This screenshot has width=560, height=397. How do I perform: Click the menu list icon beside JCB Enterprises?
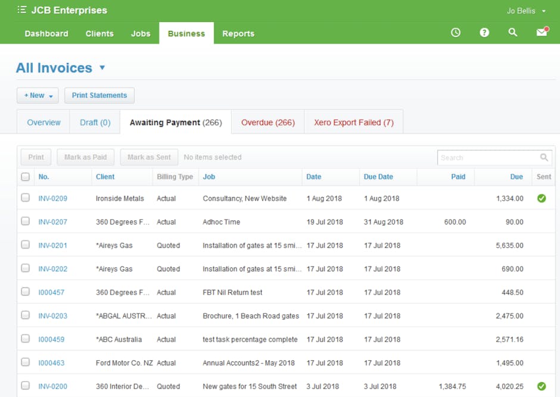click(22, 10)
